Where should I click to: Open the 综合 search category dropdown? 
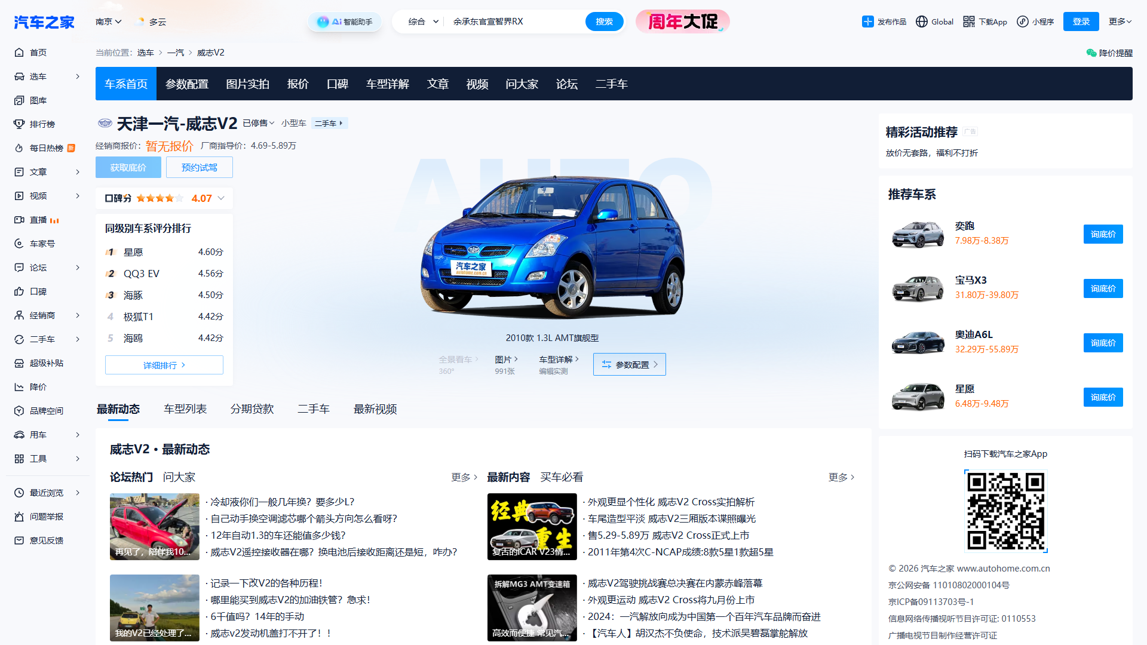tap(424, 21)
